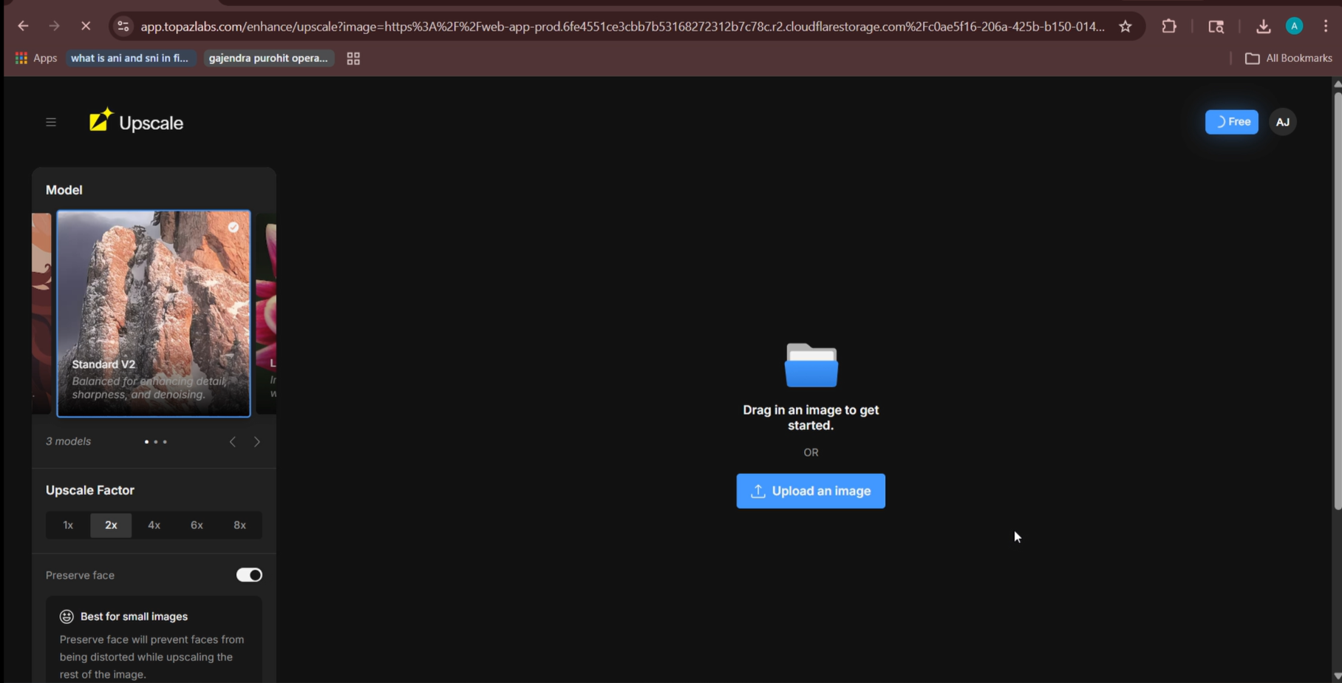Viewport: 1342px width, 683px height.
Task: Select the Standard V2 model card
Action: (154, 313)
